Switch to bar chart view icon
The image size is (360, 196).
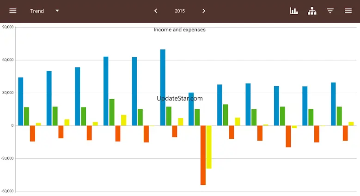click(294, 11)
